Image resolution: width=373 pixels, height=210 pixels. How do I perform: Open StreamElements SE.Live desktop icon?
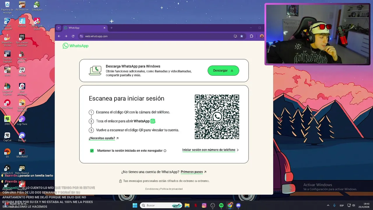7,40
